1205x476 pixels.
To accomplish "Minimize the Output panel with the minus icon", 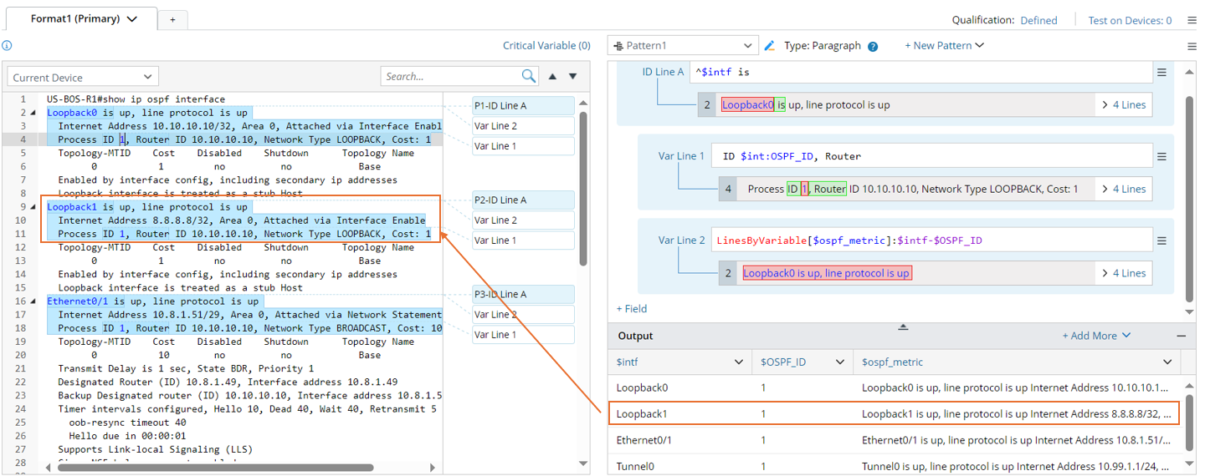I will pyautogui.click(x=1181, y=336).
